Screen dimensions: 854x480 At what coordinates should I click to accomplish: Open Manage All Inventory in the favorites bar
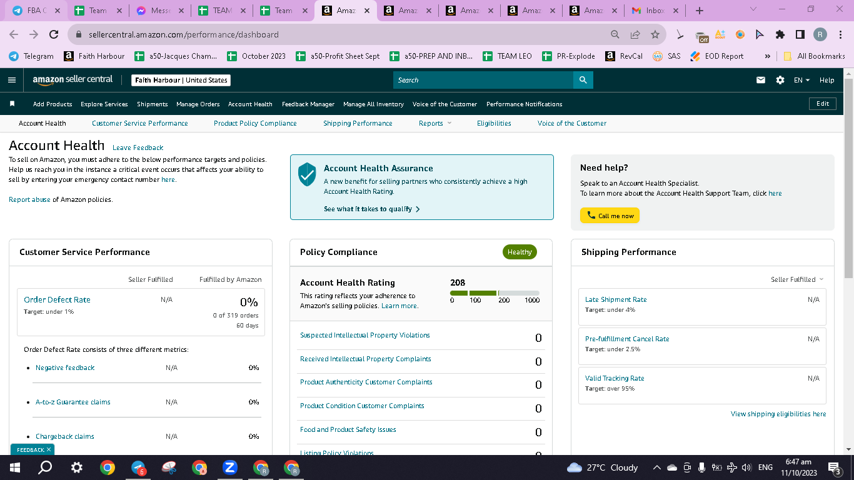373,104
